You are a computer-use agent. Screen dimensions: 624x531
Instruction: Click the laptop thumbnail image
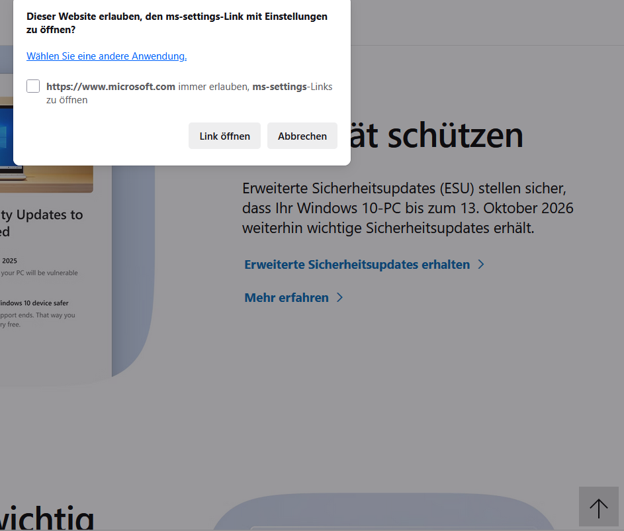pos(46,178)
